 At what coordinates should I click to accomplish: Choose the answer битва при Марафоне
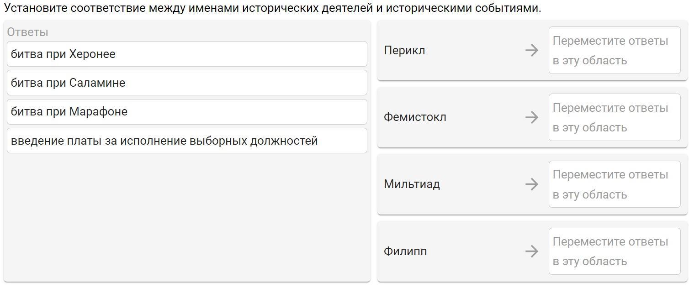(187, 112)
